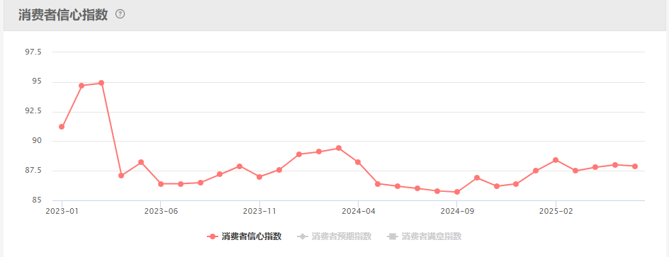Click the 97.5 y-axis label
Image resolution: width=669 pixels, height=257 pixels.
point(33,52)
